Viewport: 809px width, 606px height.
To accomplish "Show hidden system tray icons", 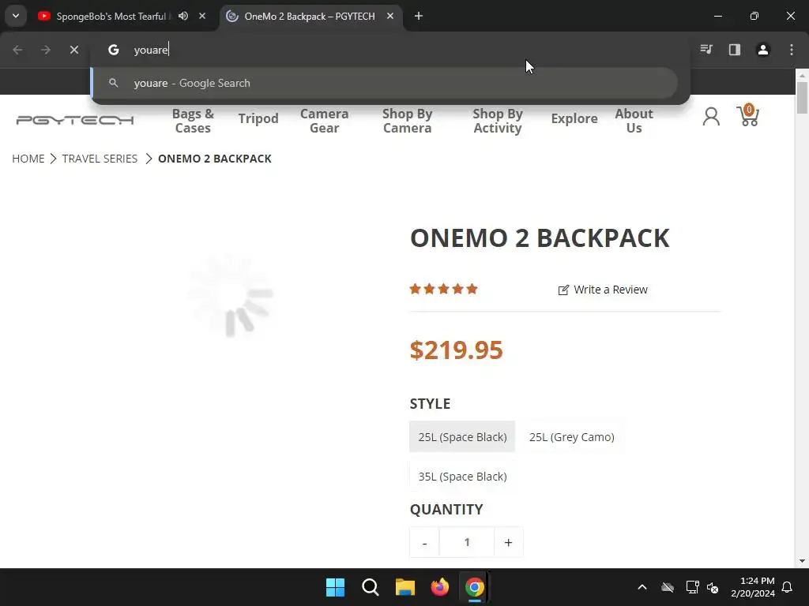I will coord(642,587).
